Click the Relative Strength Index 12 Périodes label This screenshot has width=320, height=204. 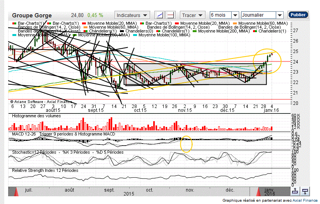(45, 170)
